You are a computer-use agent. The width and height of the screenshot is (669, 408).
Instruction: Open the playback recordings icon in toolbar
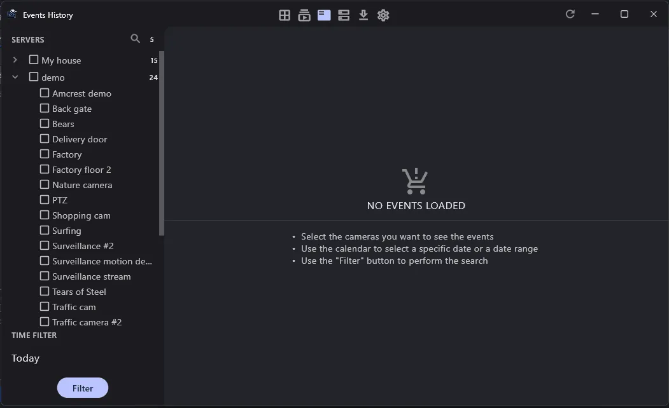304,15
